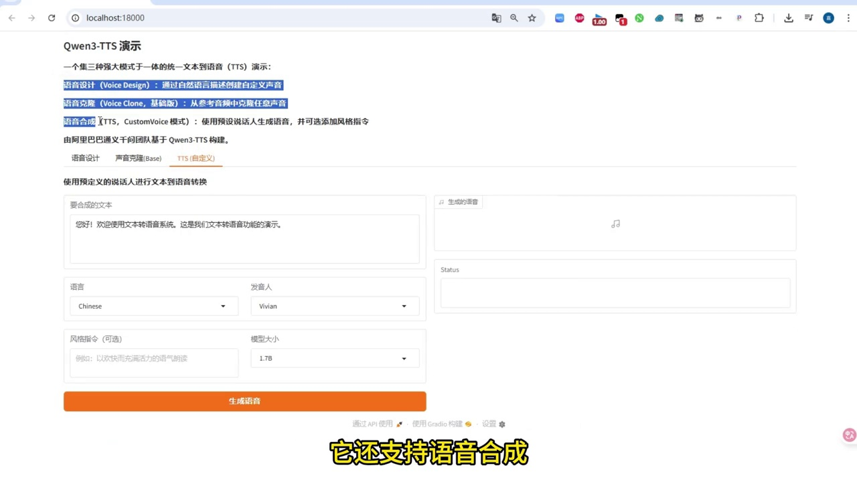The width and height of the screenshot is (857, 482).
Task: Click the highlighted 语音克隆 (Voice Clone) line
Action: 175,103
